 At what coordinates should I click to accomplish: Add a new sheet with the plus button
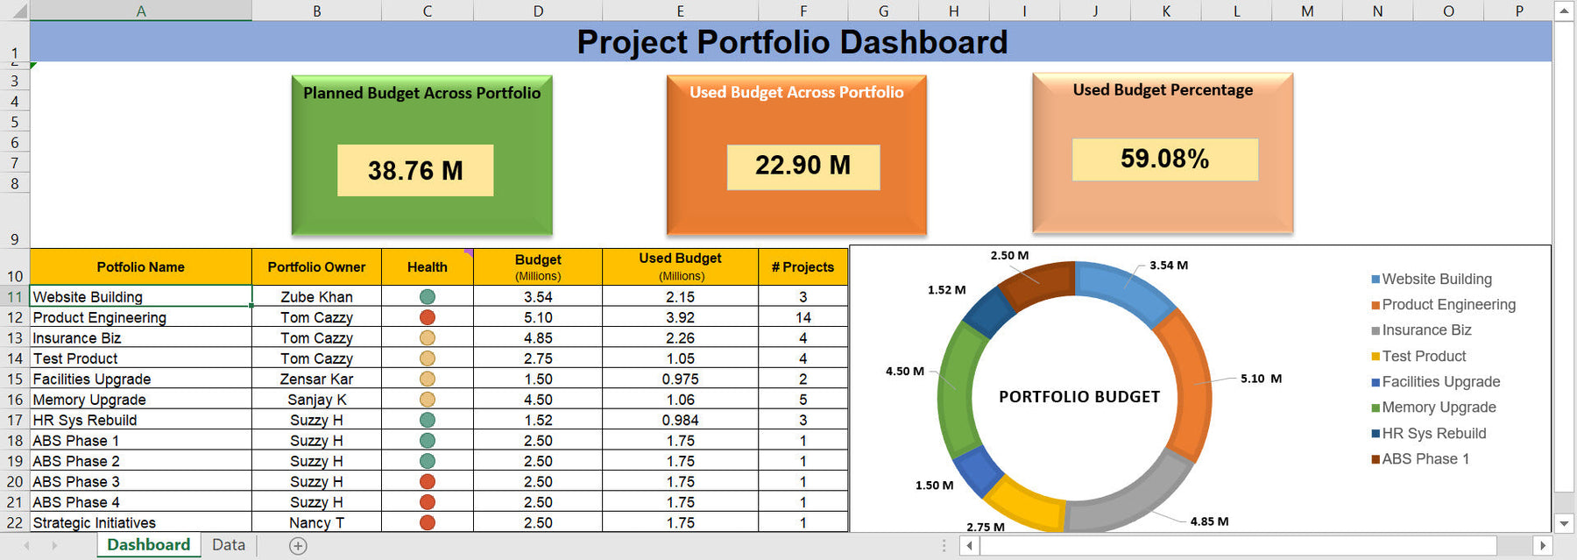[298, 546]
